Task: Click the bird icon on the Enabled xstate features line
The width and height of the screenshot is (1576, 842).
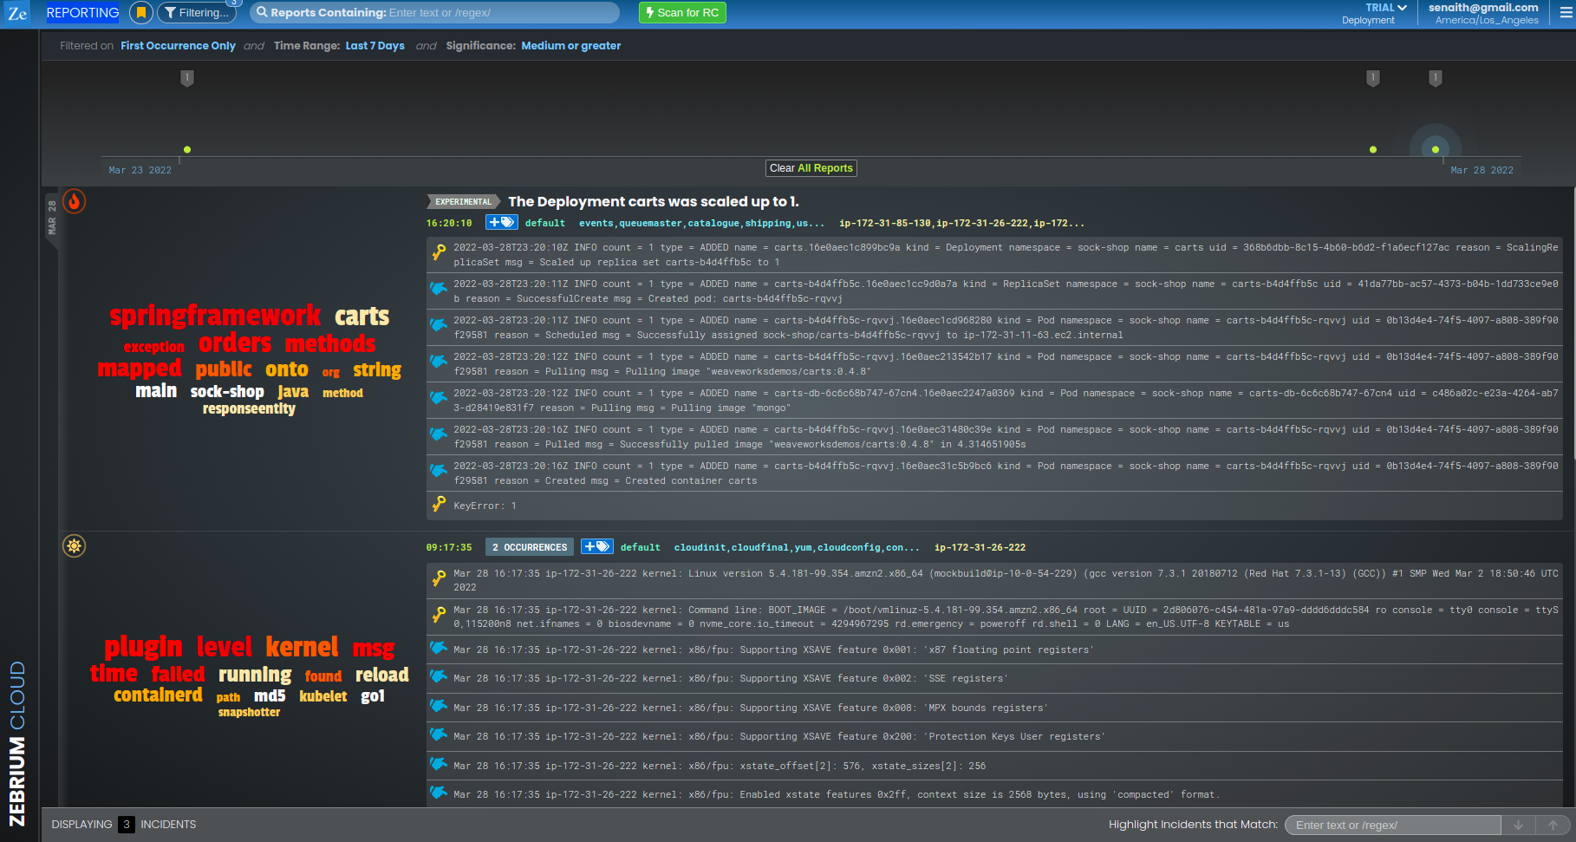Action: click(439, 793)
